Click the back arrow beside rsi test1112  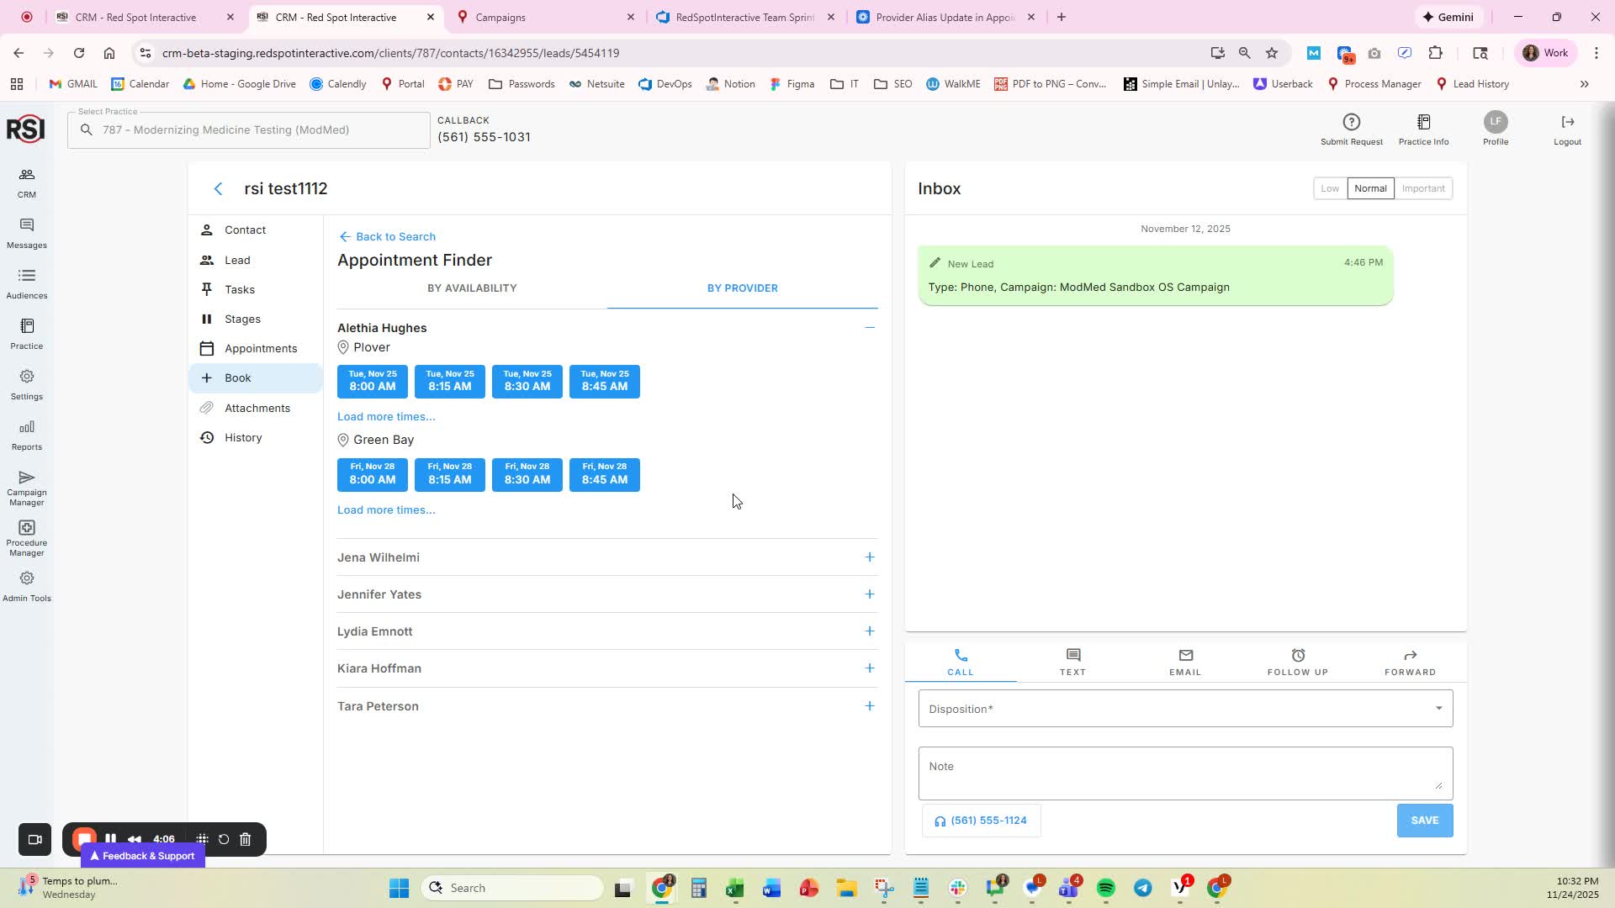(x=219, y=189)
